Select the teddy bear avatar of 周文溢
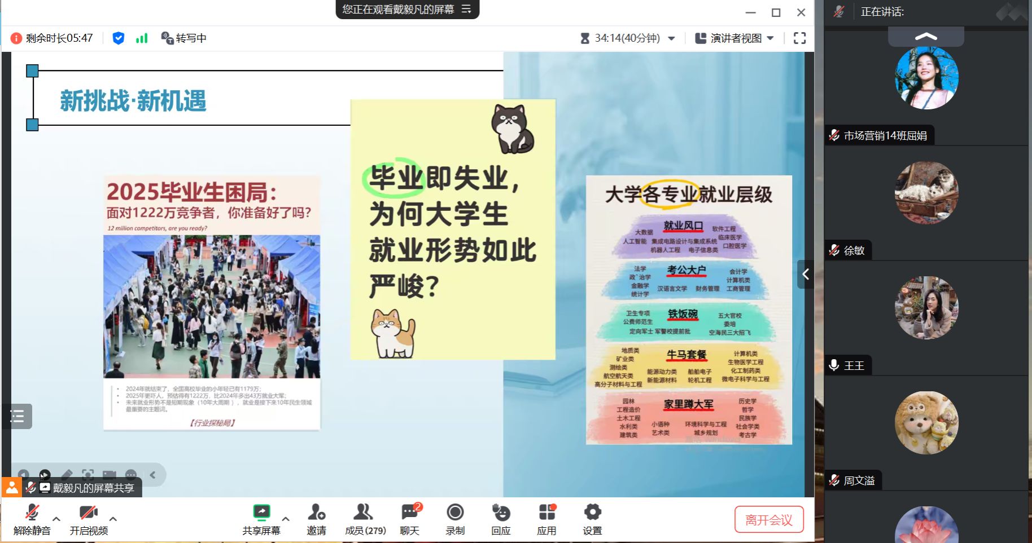Screen dimensions: 1032x543 [x=926, y=423]
